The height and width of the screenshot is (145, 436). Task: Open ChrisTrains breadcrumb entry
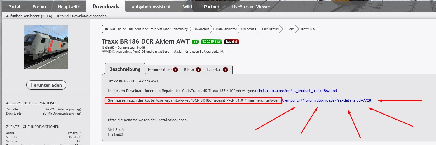[270, 29]
